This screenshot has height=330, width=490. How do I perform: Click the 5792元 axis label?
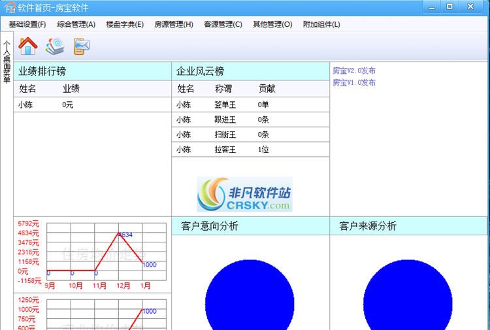pyautogui.click(x=29, y=223)
